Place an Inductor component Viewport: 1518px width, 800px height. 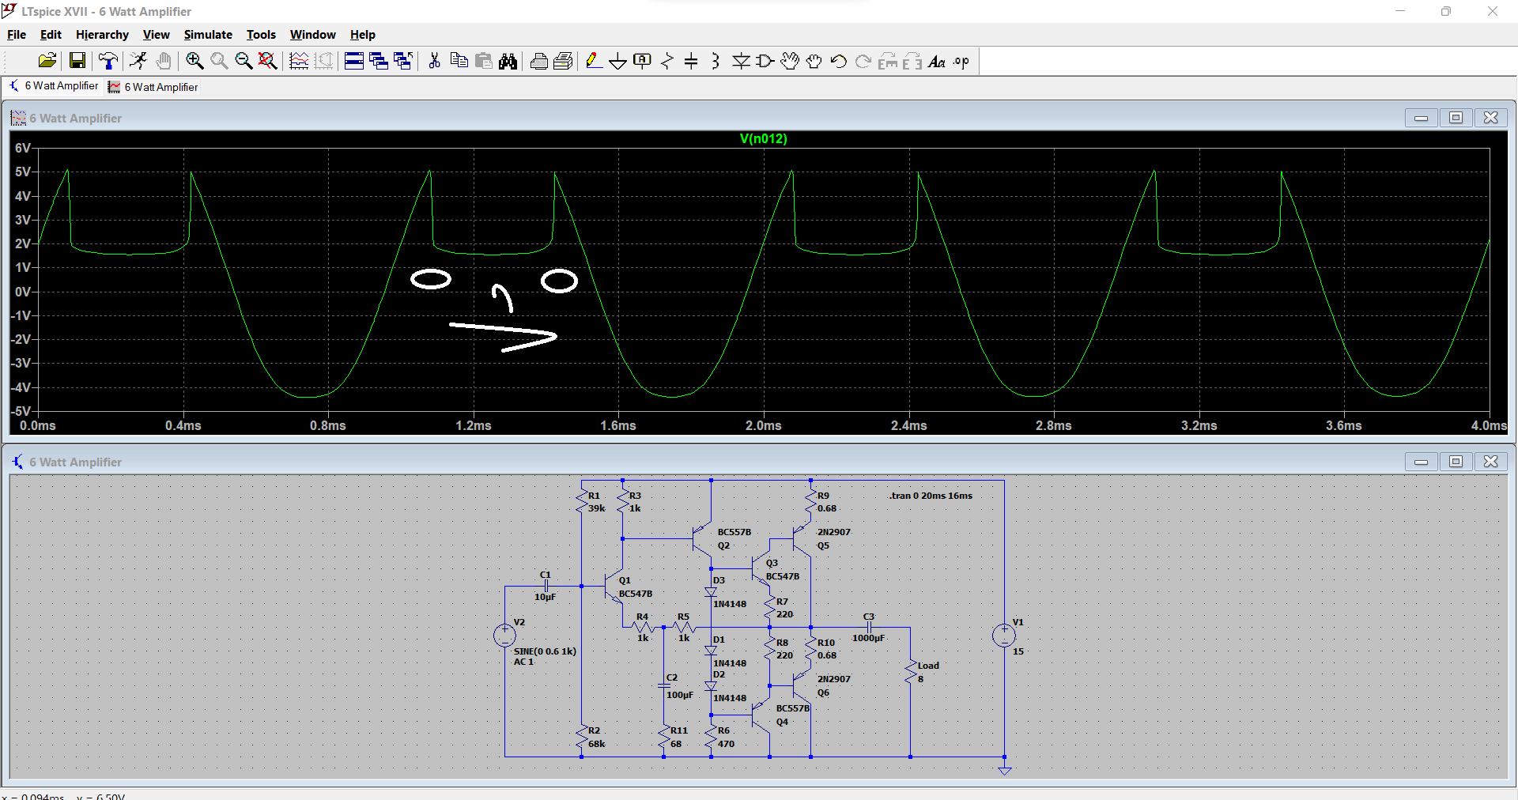point(716,61)
